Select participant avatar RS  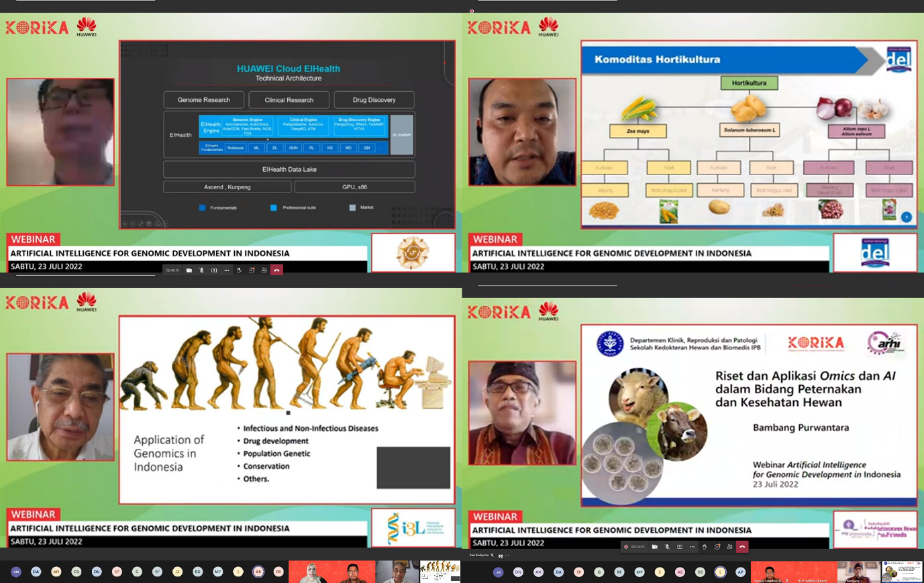278,572
